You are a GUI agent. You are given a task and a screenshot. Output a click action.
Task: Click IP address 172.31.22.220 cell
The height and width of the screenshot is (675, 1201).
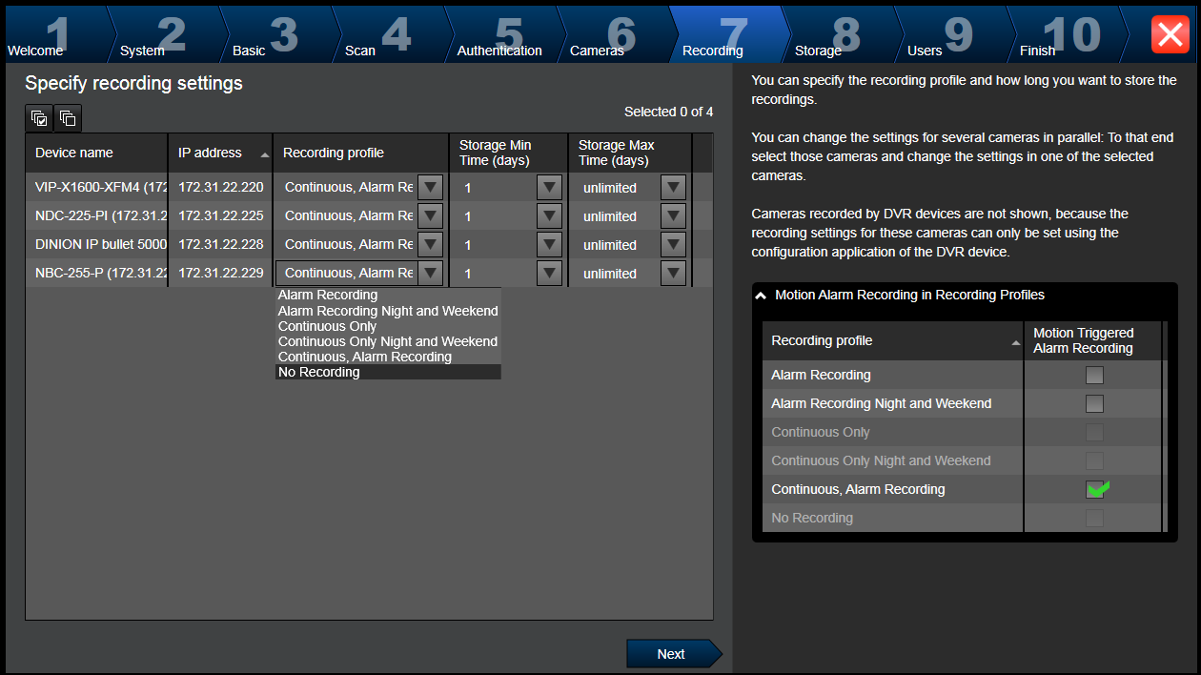220,187
